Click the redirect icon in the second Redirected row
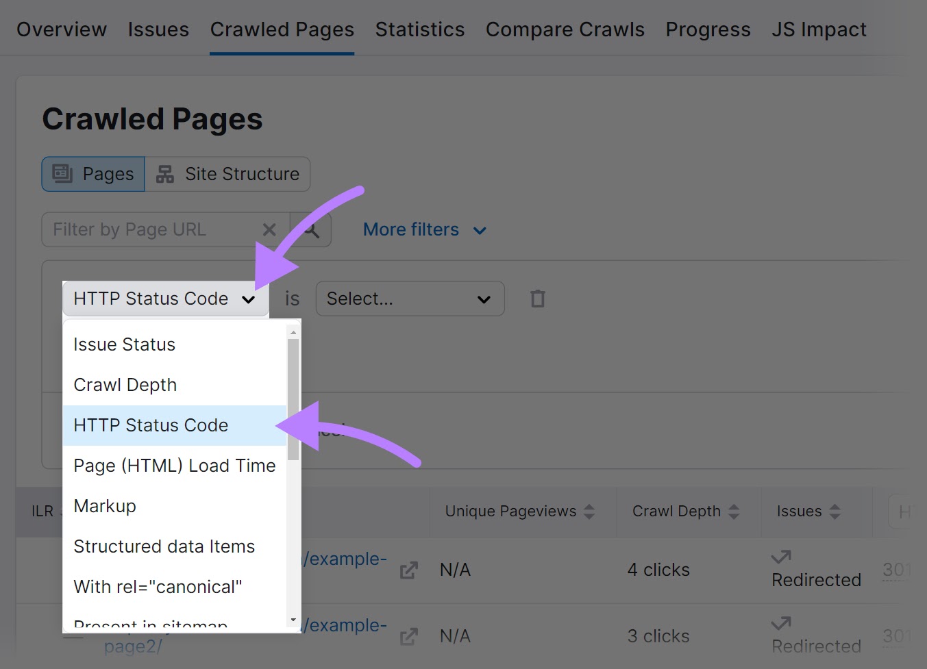The image size is (927, 669). coord(781,622)
